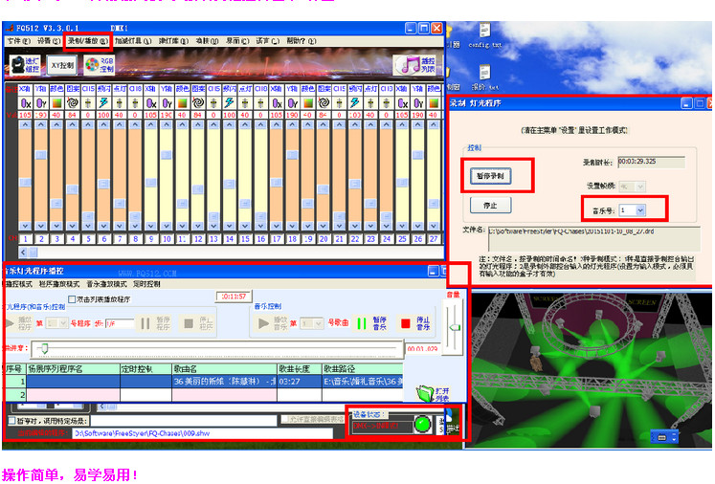Click the color gradient icon above channel 11
The width and height of the screenshot is (715, 484).
tap(183, 103)
